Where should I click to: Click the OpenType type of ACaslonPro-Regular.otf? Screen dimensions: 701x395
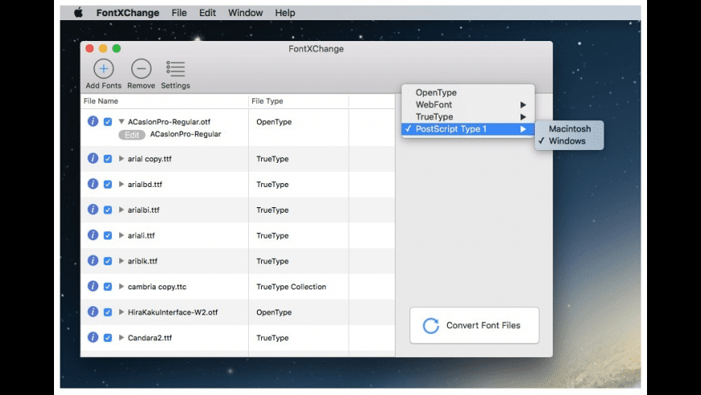click(x=274, y=122)
